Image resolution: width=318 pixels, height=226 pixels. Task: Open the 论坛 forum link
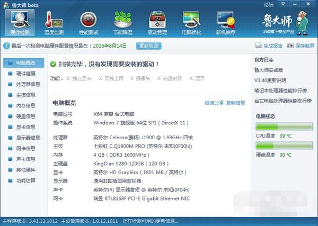[269, 4]
